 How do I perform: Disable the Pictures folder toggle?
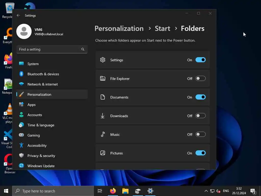point(200,153)
